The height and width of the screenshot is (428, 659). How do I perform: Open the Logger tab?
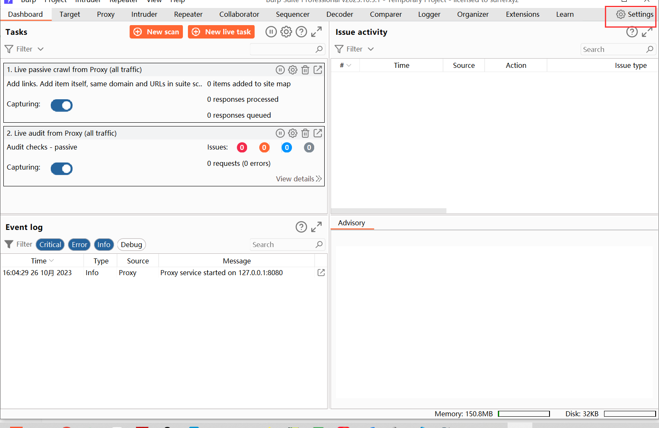[429, 14]
